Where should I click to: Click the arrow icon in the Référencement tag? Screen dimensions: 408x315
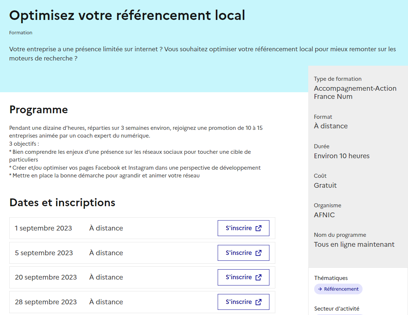tap(320, 289)
